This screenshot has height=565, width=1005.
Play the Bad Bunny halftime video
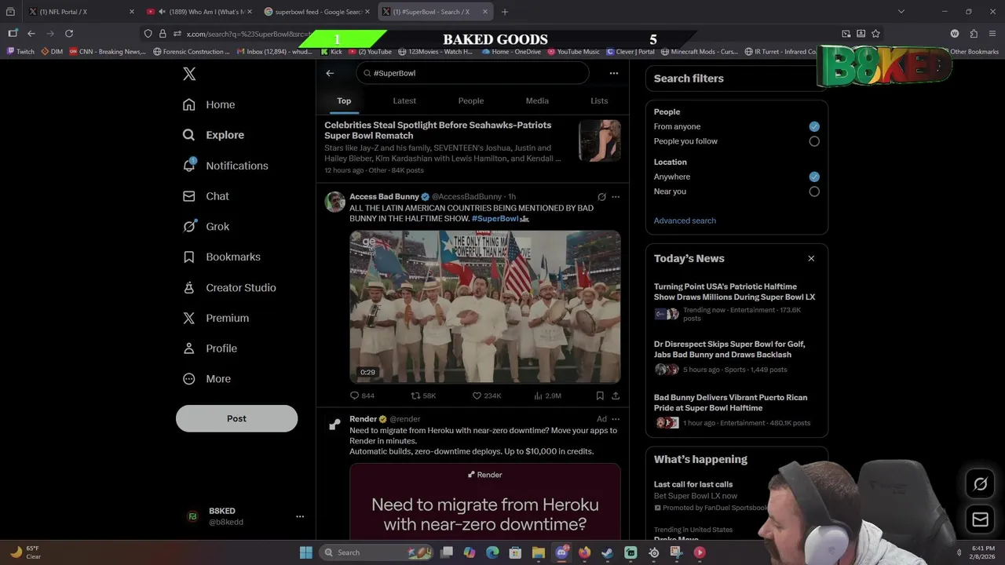coord(485,307)
